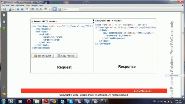Expand the Request HTTP Headers section
Viewport: 185px width, 104px height.
[x=32, y=21]
